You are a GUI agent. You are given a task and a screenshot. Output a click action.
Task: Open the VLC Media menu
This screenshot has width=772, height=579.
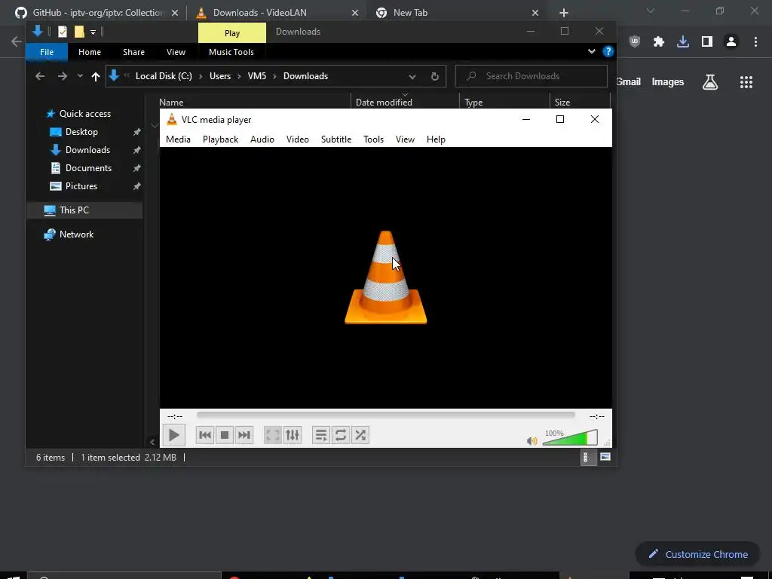click(x=178, y=139)
